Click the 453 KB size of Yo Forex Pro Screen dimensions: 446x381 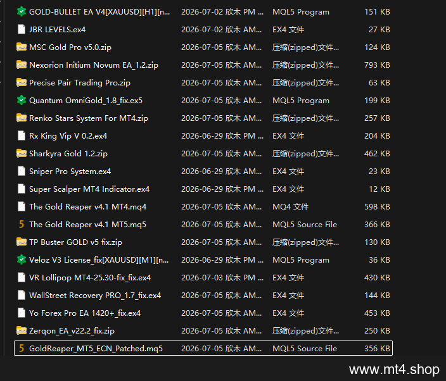[x=377, y=313]
